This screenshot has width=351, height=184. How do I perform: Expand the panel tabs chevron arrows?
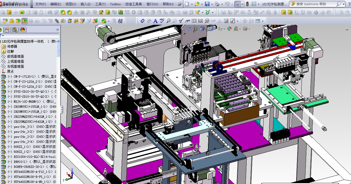tap(58, 30)
